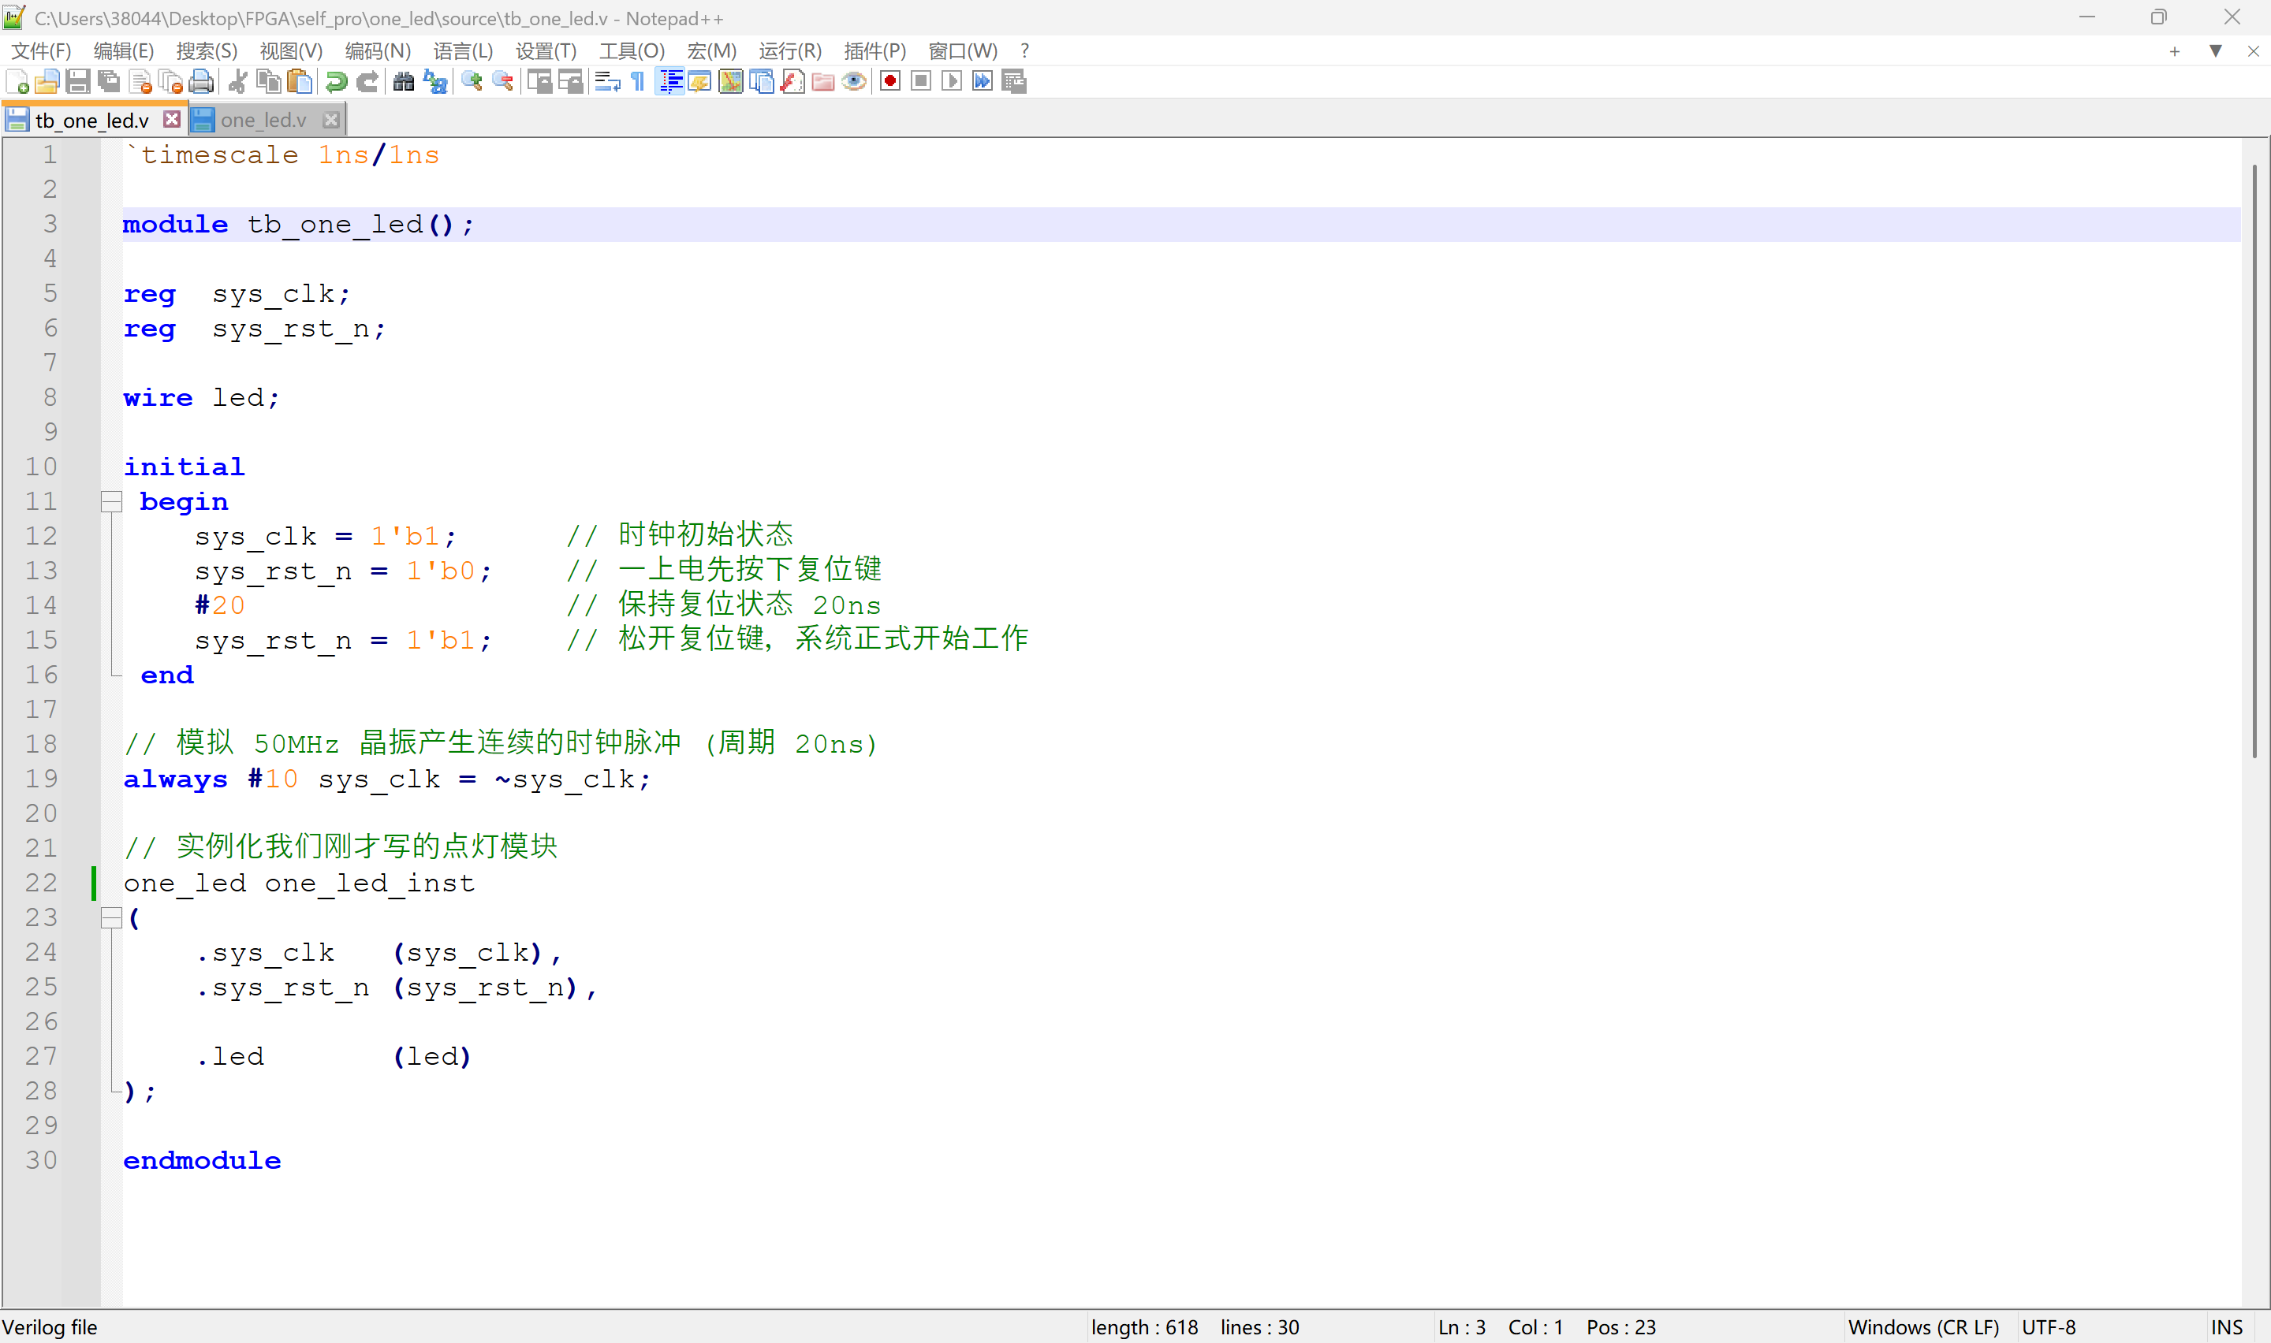The height and width of the screenshot is (1343, 2271).
Task: Start macro recording with red record icon
Action: (x=889, y=82)
